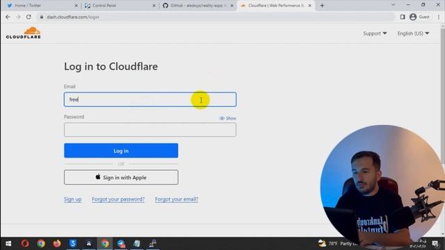Launch Firefox from the taskbar

pyautogui.click(x=57, y=244)
